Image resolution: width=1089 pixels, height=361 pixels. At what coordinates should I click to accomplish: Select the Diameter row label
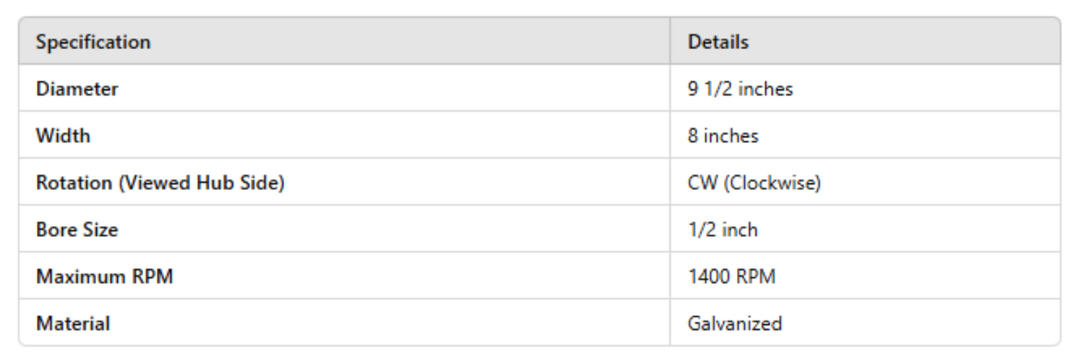77,89
